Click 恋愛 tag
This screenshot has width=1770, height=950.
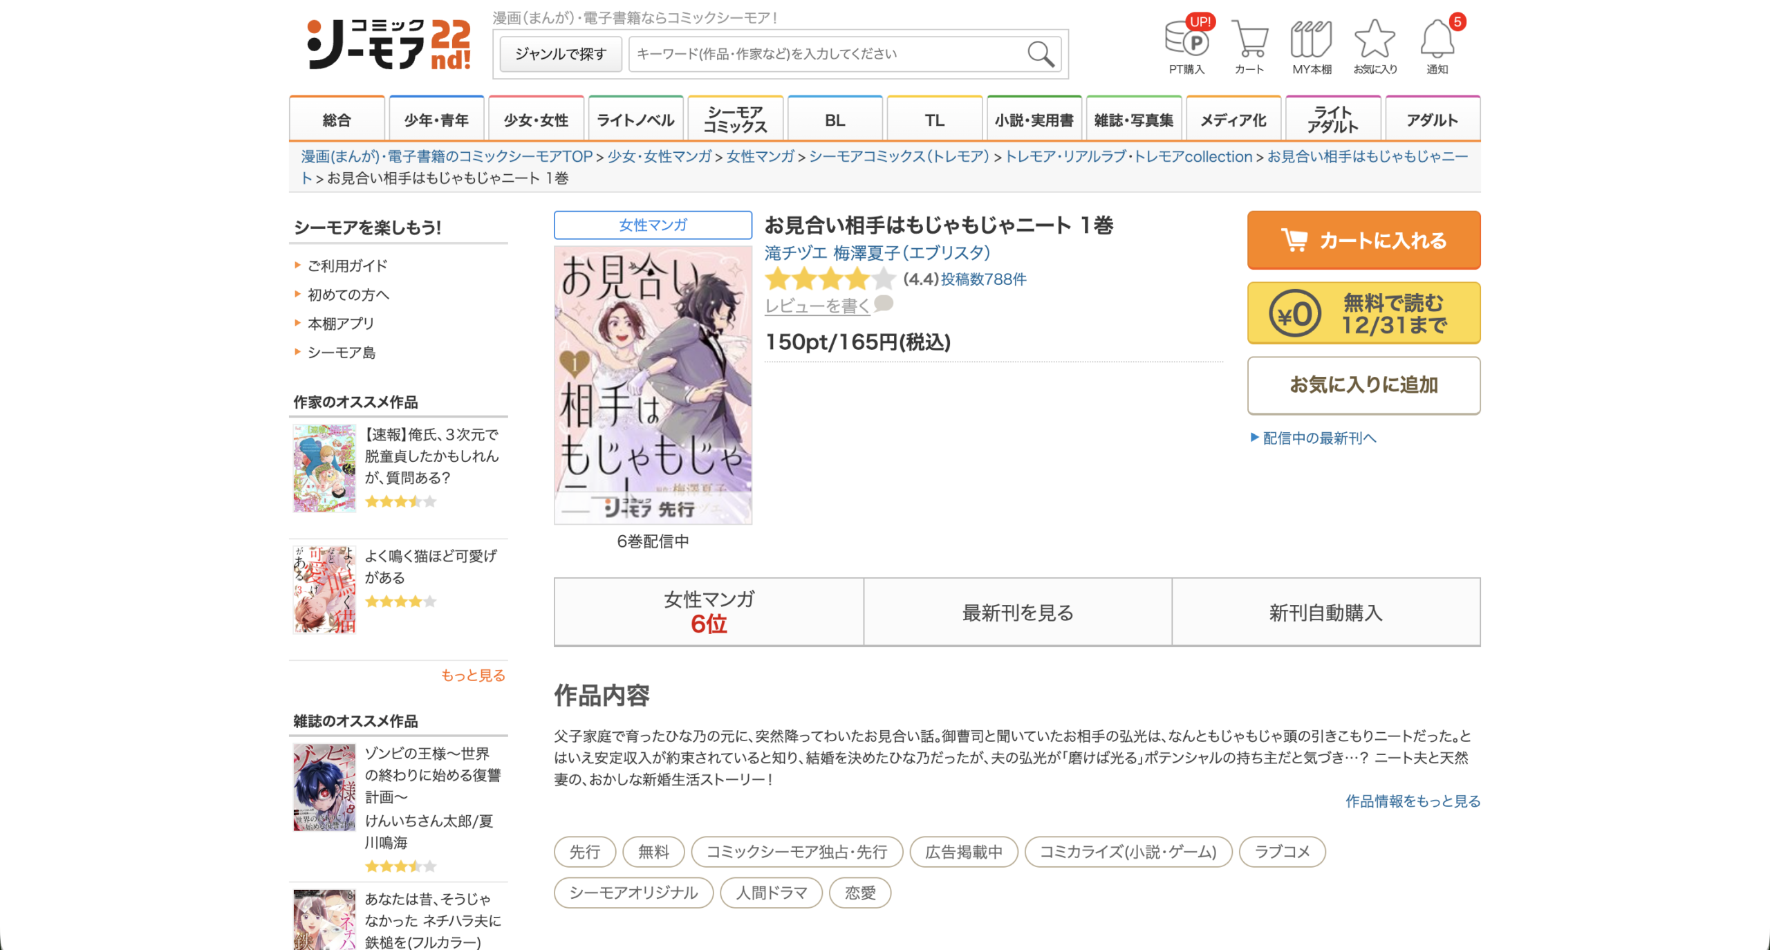pyautogui.click(x=860, y=893)
